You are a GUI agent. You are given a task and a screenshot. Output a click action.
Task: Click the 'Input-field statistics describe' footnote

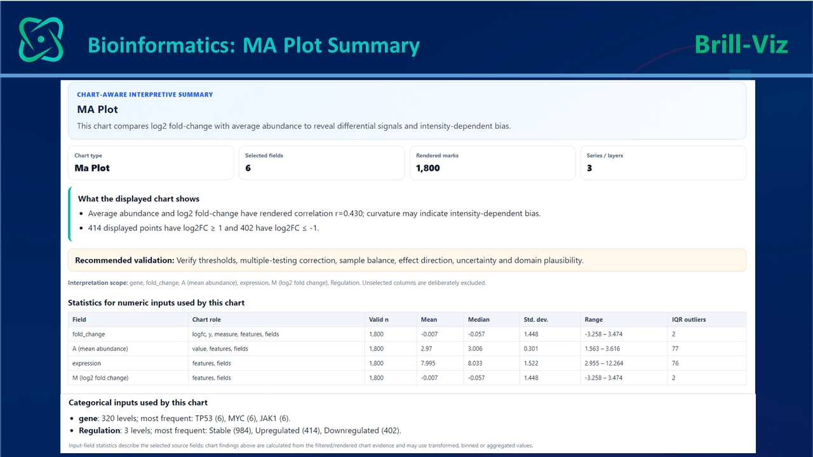300,446
